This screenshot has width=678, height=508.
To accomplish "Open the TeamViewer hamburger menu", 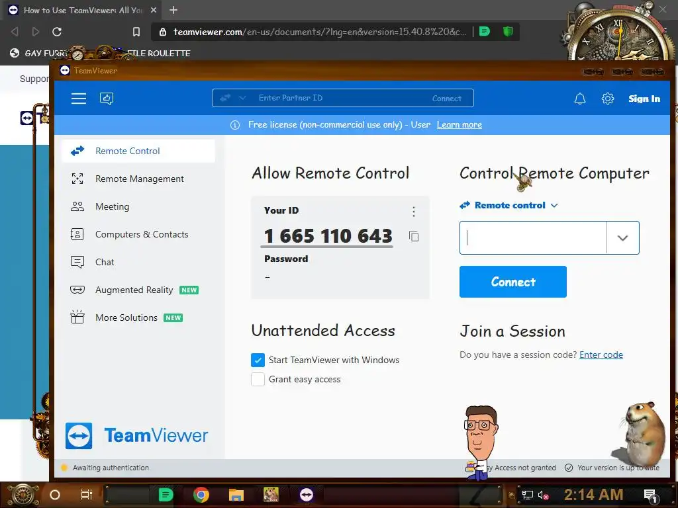I will (x=79, y=99).
